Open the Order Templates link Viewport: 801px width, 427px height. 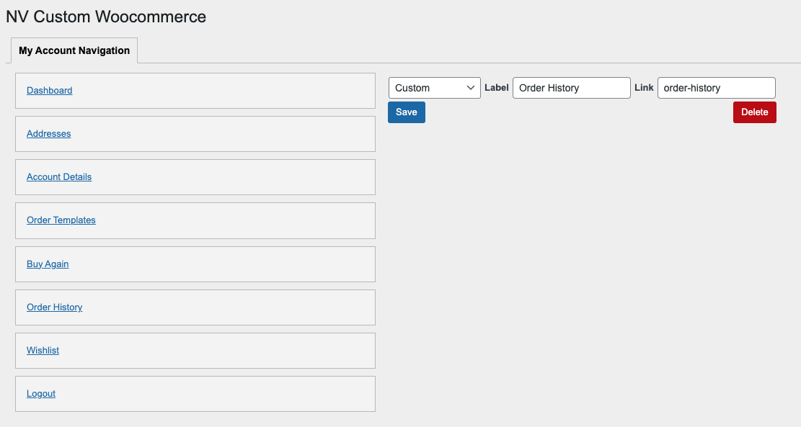click(x=61, y=220)
